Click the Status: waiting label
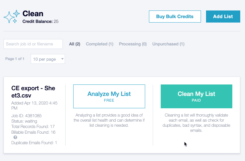Viewport: 245px width, 161px height. pos(24,121)
